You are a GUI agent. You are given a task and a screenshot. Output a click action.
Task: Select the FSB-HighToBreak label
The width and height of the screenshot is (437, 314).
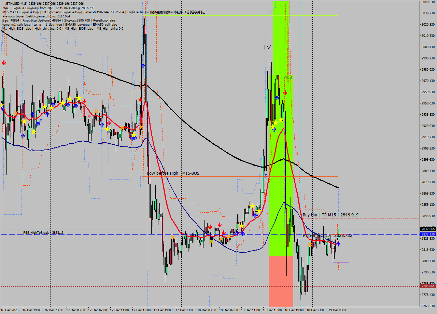[36, 233]
